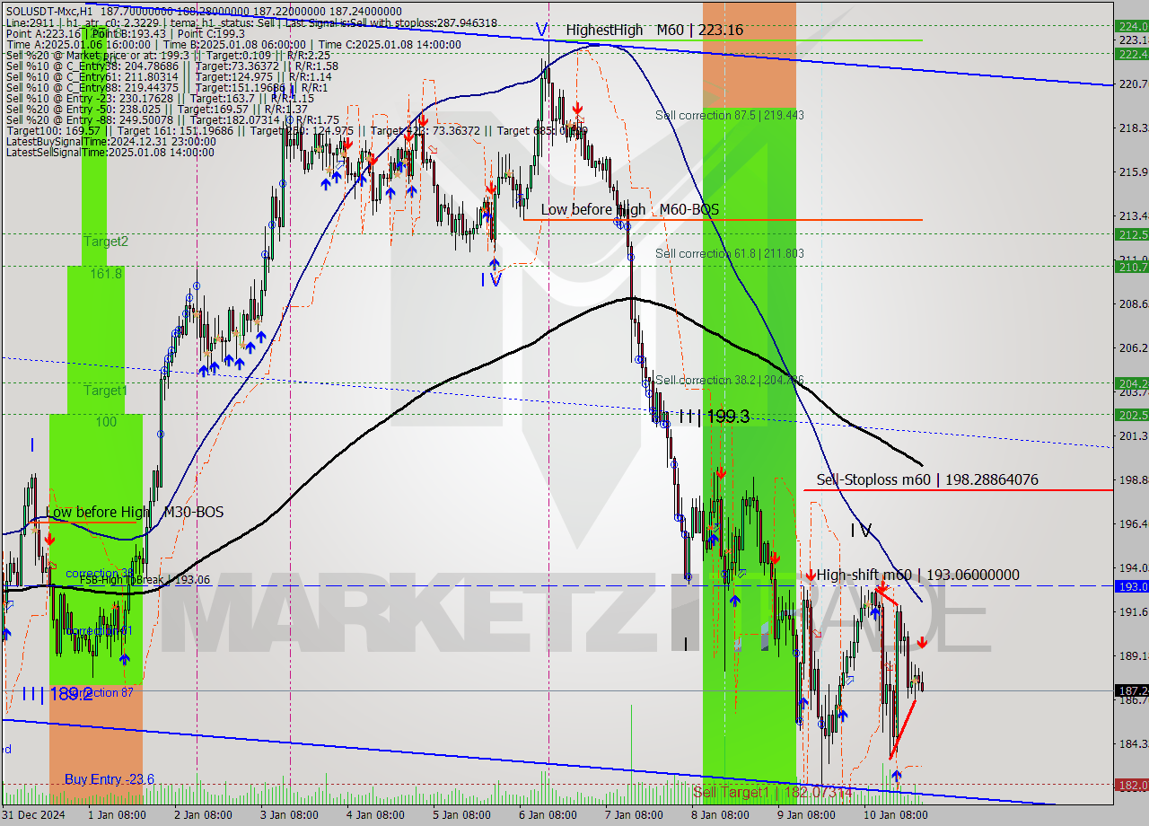Click the 1 Jan 08:00 time label

118,815
